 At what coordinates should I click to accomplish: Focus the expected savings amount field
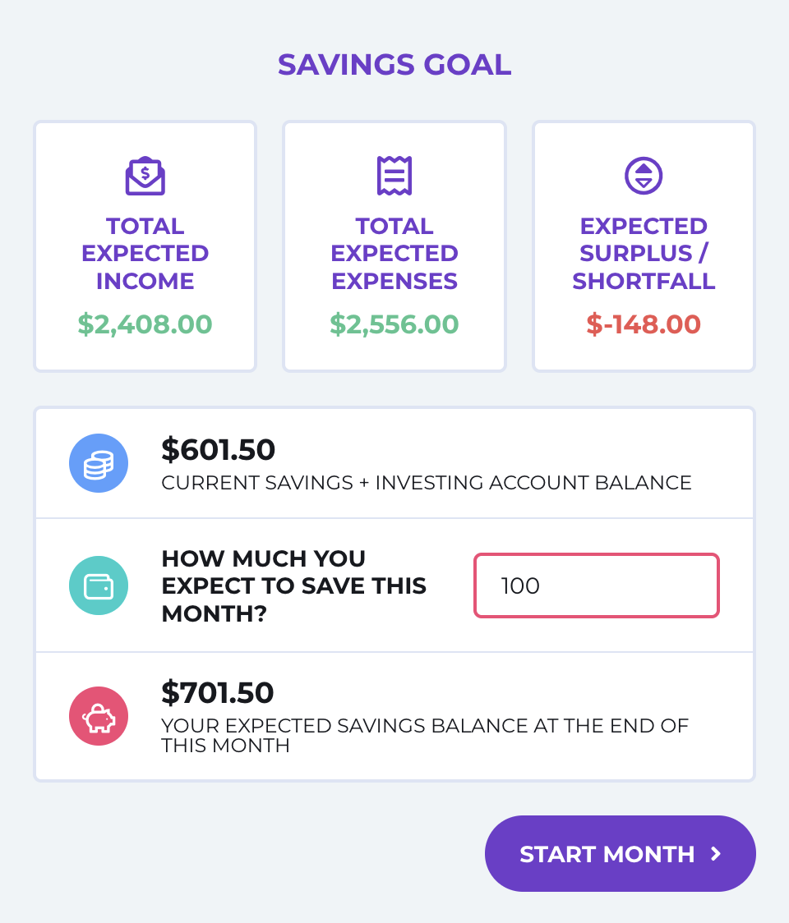(597, 585)
